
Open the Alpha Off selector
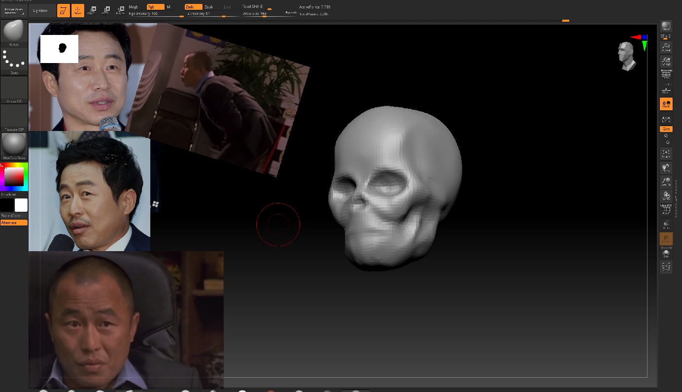(14, 90)
